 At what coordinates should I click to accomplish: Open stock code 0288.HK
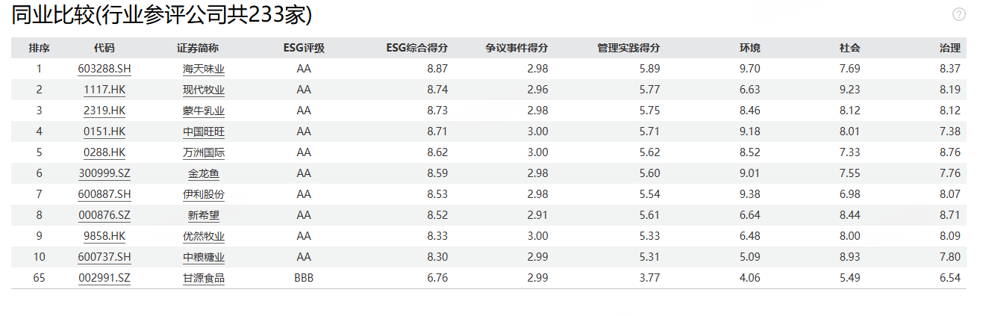104,152
